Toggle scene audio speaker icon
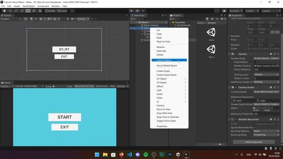283x159 pixels. point(36,19)
